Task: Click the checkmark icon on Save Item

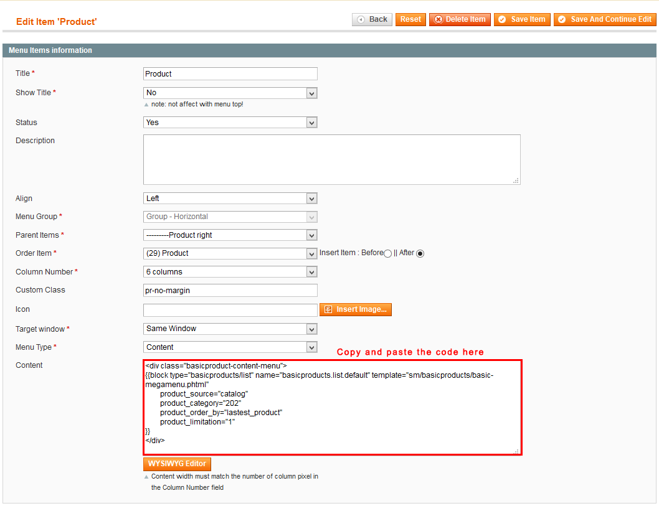Action: (x=502, y=20)
